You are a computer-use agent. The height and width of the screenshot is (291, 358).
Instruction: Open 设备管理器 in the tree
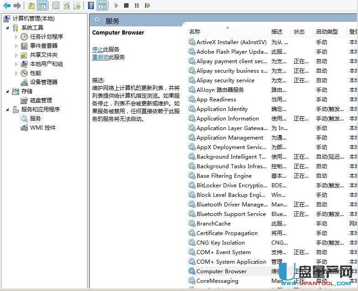pyautogui.click(x=44, y=82)
